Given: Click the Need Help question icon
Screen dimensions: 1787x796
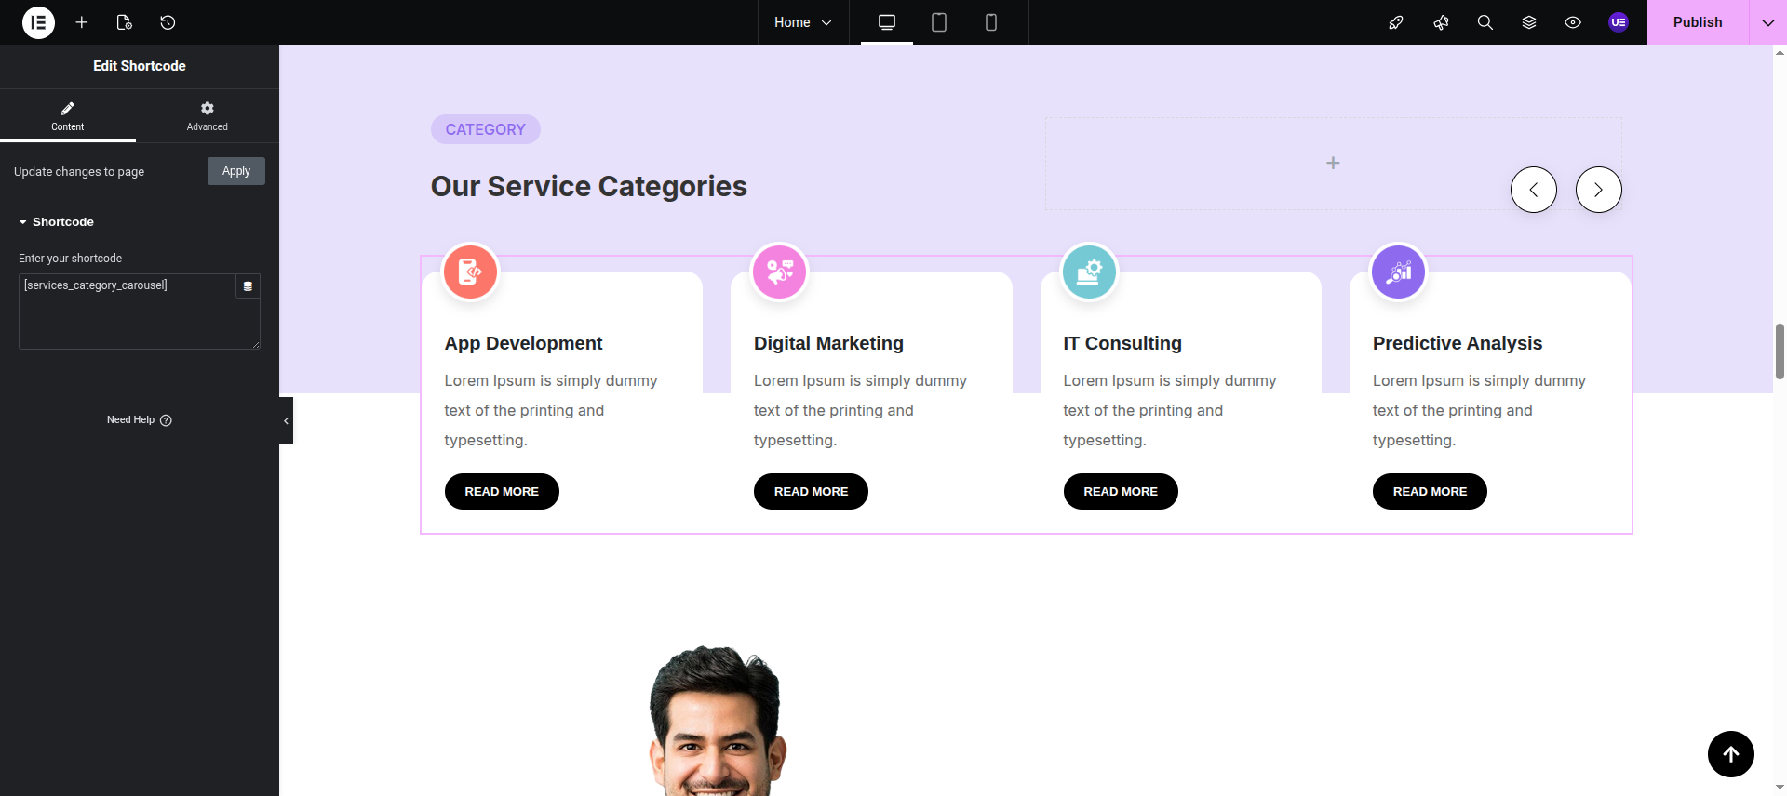Looking at the screenshot, I should click(166, 420).
